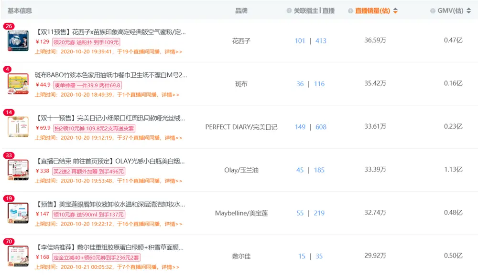
Task: Click red rank badge 33
Action: [9, 155]
